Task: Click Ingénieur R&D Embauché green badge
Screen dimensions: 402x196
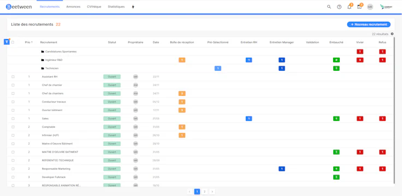Action: point(336,60)
